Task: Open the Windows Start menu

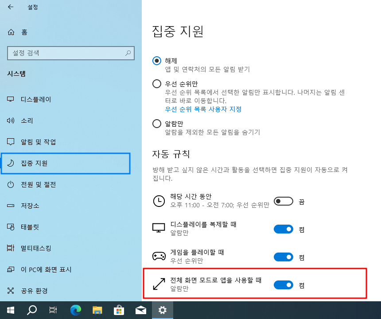Action: [x=11, y=310]
